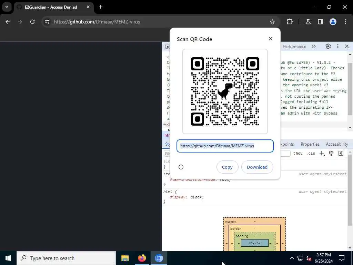The width and height of the screenshot is (353, 265).
Task: Open the muted volume tray icon
Action: (x=309, y=258)
